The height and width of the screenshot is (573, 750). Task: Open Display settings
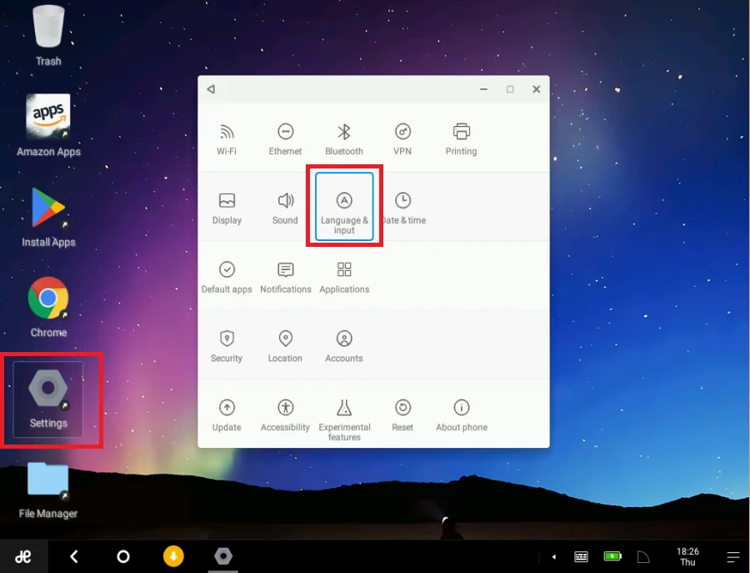tap(227, 208)
